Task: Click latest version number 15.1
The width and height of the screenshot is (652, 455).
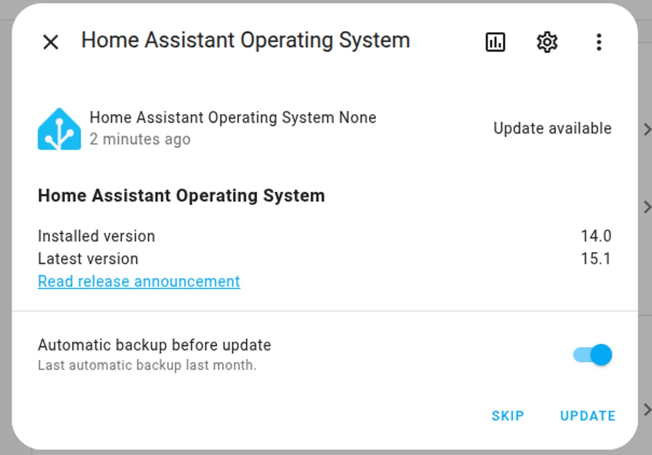Action: (596, 258)
